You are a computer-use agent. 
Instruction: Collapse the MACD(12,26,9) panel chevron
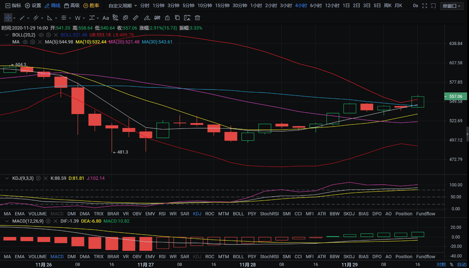[x=7, y=221]
